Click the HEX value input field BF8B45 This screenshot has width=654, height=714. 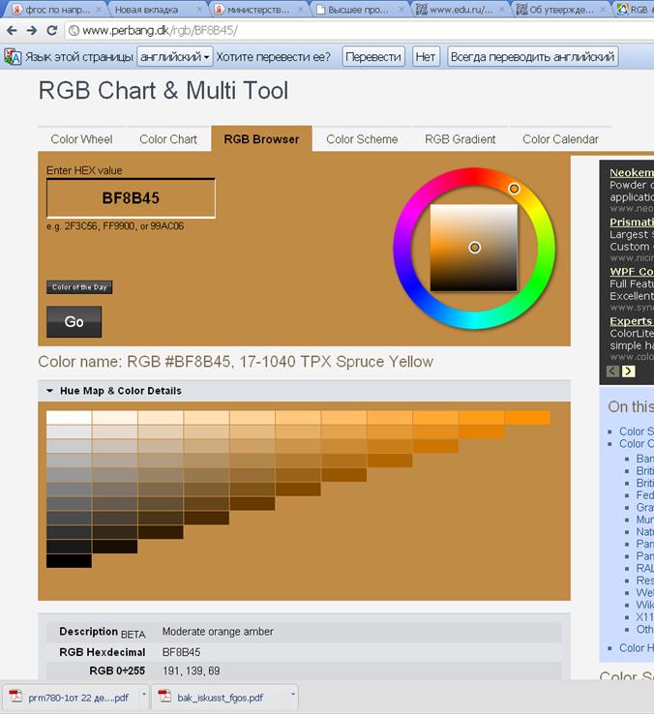pos(131,198)
